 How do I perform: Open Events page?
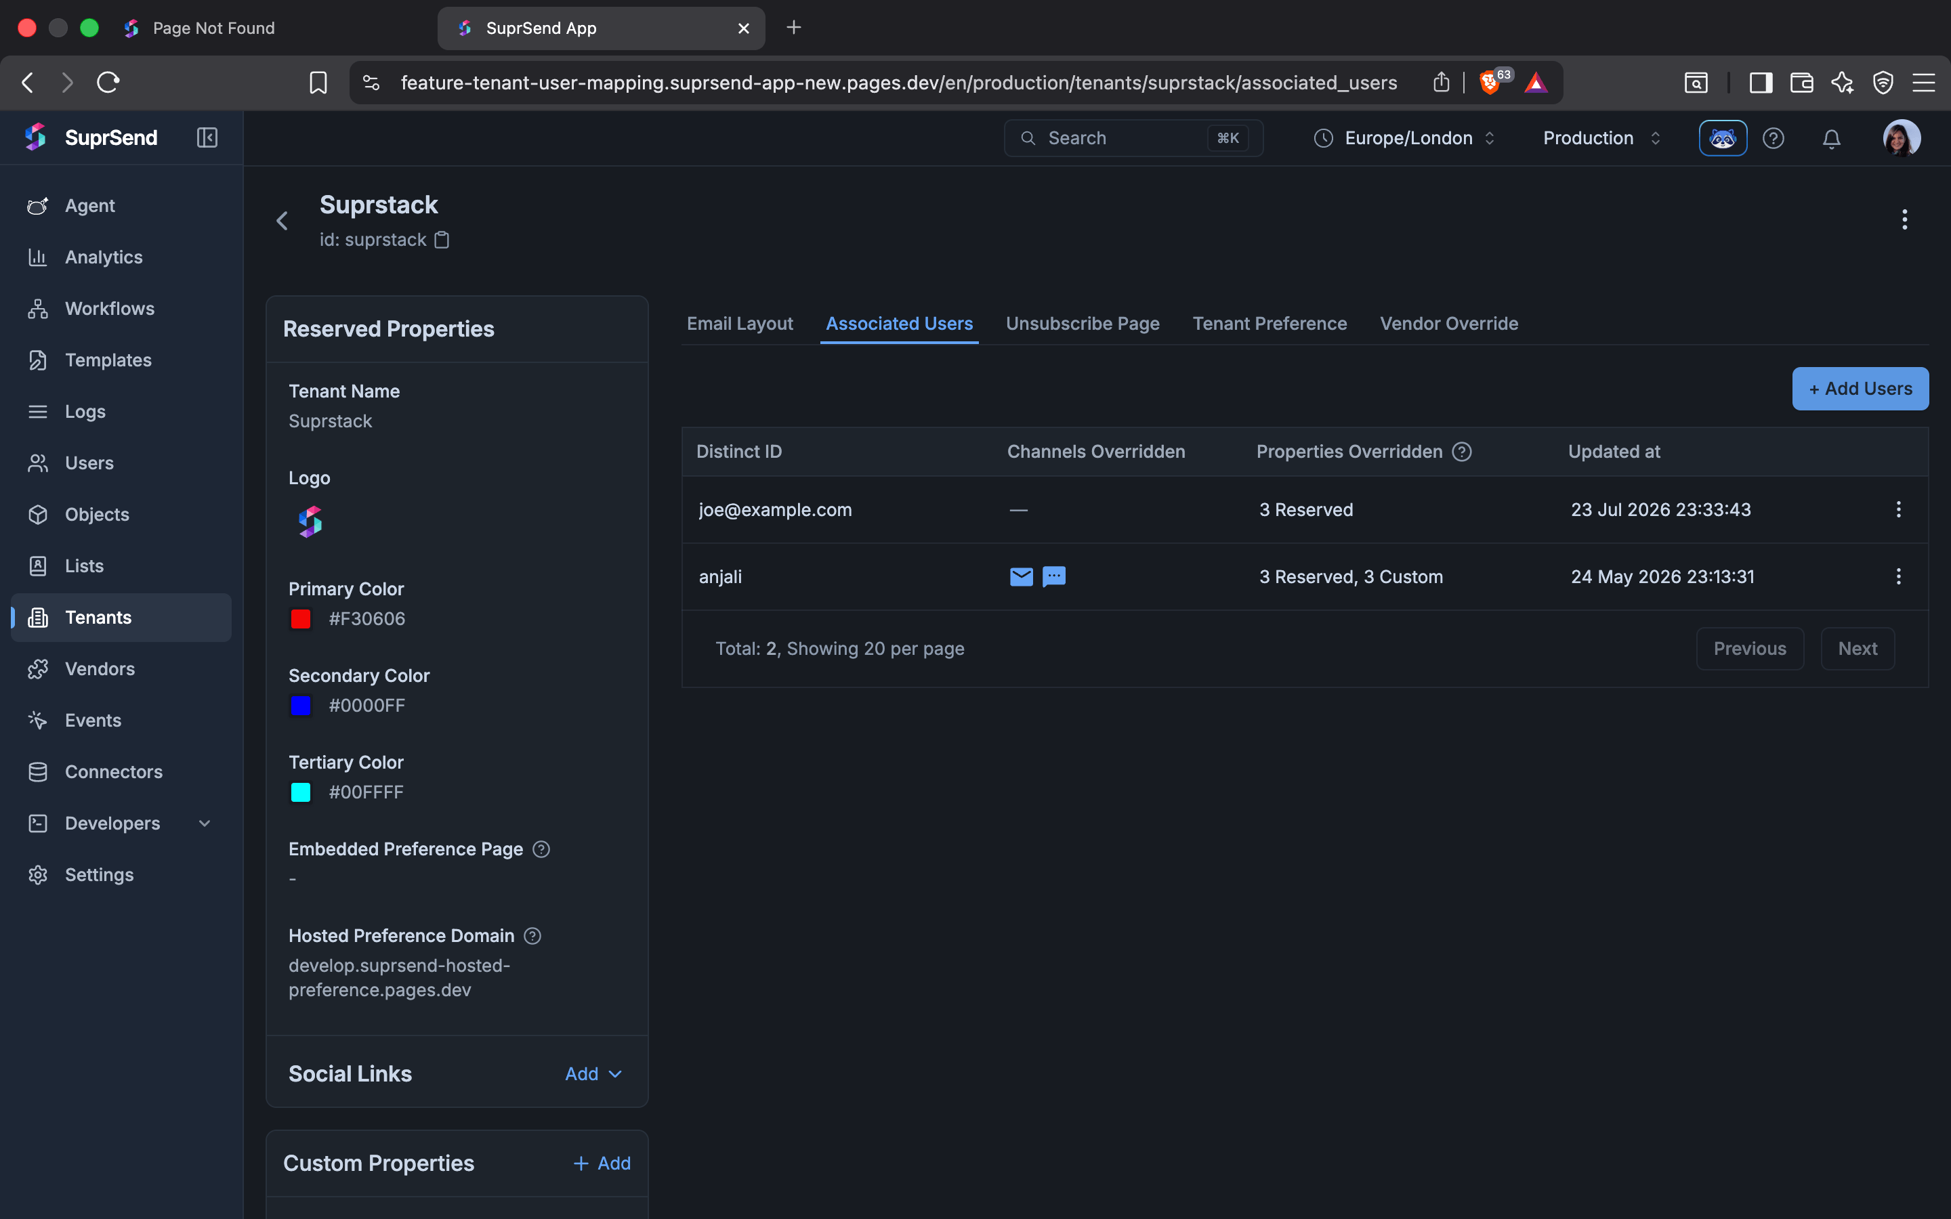121,721
